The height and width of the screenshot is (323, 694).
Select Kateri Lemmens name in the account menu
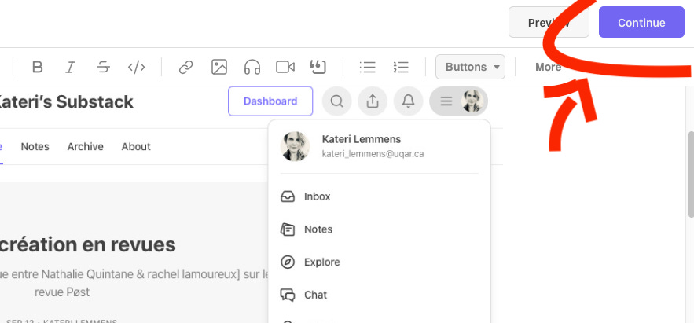(x=362, y=139)
